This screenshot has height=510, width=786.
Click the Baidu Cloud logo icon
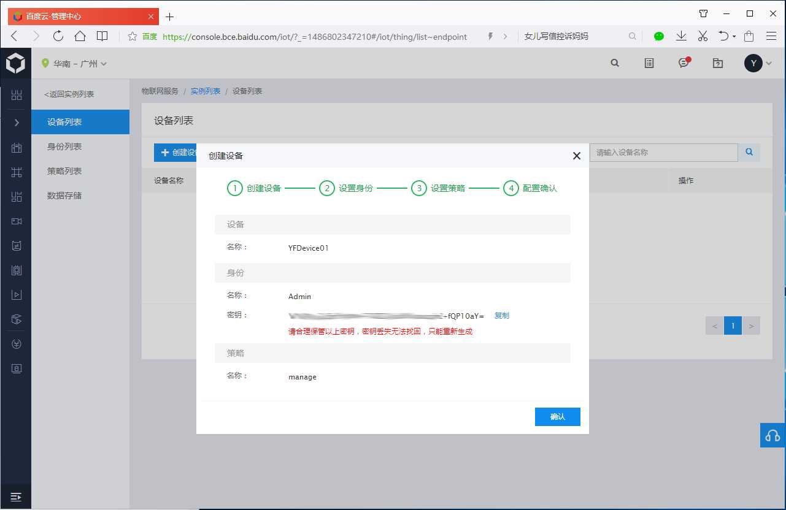click(15, 63)
